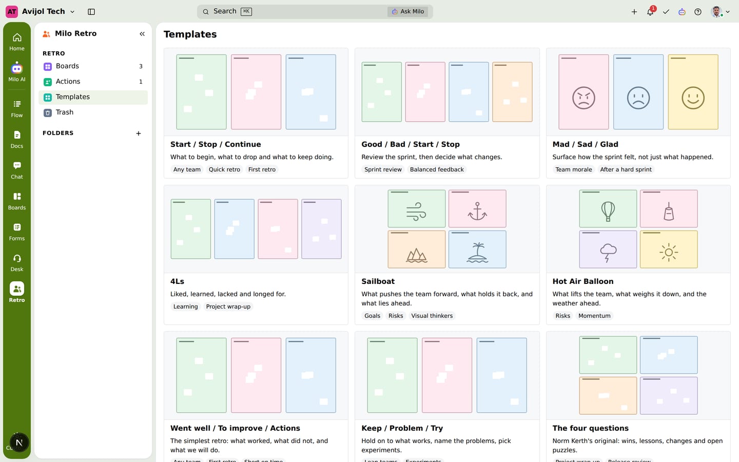
Task: Open Went well / To improve / Actions template
Action: tap(256, 396)
